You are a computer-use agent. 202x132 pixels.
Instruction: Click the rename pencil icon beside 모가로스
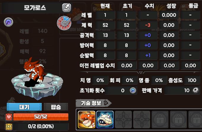pyautogui.click(x=67, y=8)
